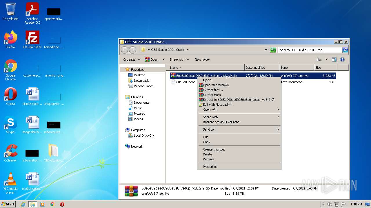The height and width of the screenshot is (208, 371).
Task: Refresh the folder view with green arrows
Action: pyautogui.click(x=273, y=50)
